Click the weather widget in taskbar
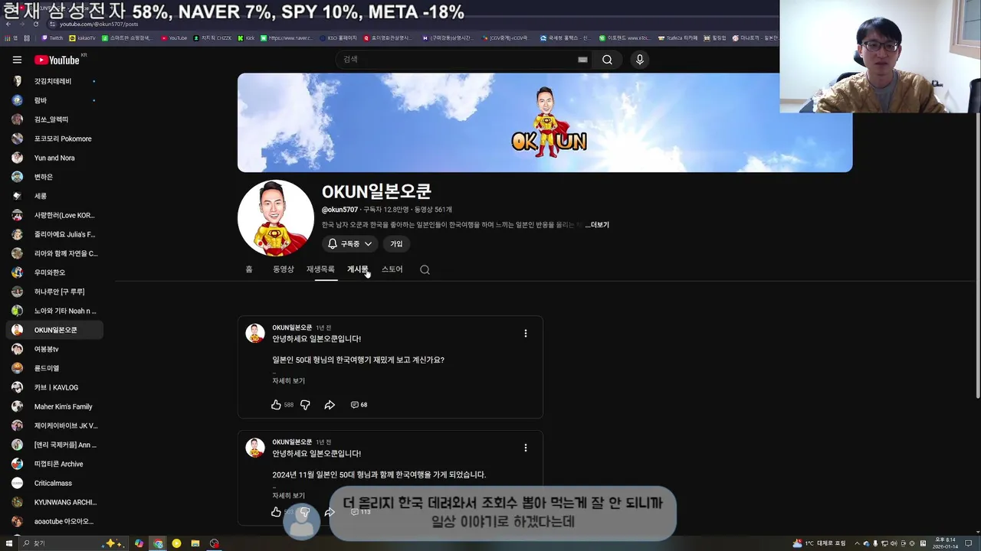Image resolution: width=981 pixels, height=551 pixels. [x=819, y=543]
